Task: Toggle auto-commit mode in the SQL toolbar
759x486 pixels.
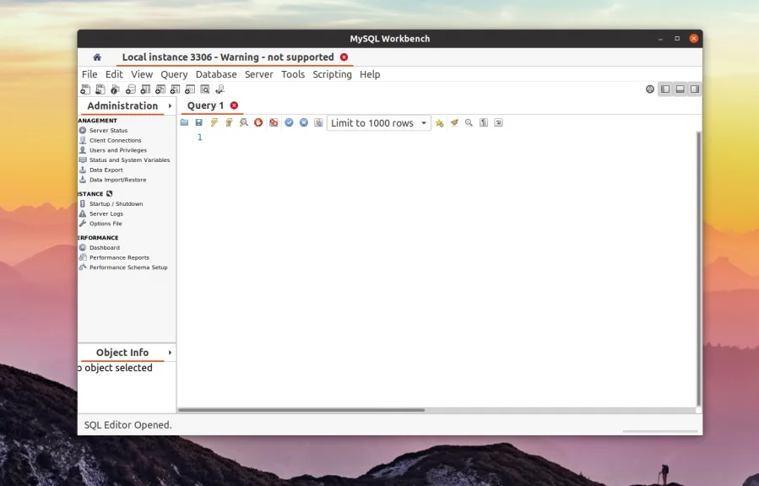Action: tap(318, 122)
